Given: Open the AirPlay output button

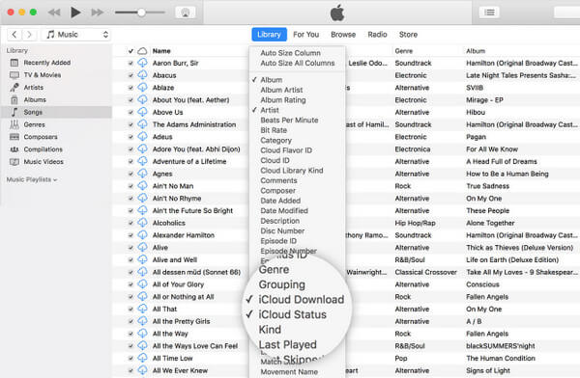Looking at the screenshot, I should tap(186, 13).
